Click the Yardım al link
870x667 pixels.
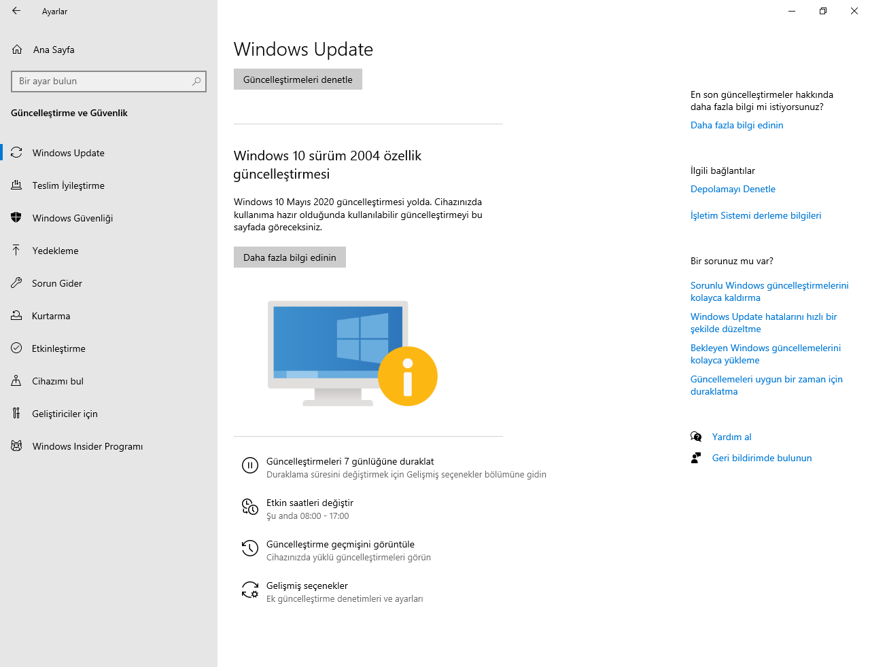click(x=731, y=437)
